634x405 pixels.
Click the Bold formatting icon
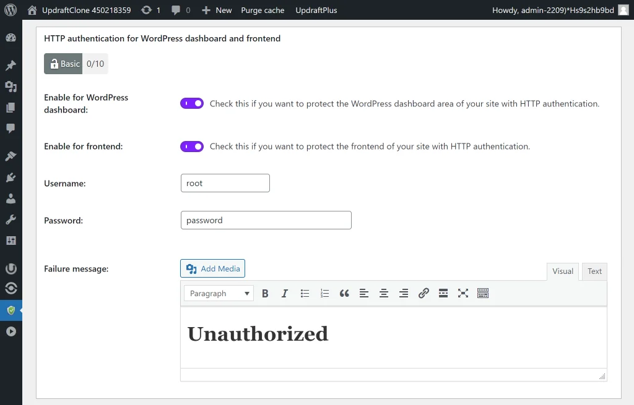pyautogui.click(x=265, y=294)
